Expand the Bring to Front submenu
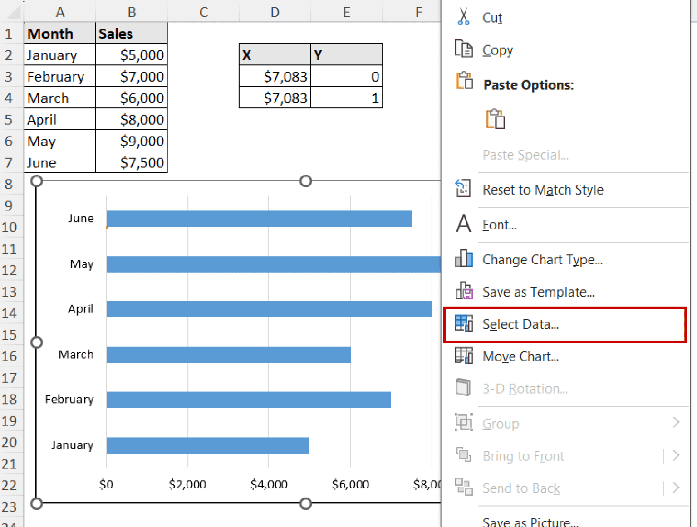The height and width of the screenshot is (527, 697). 677,455
